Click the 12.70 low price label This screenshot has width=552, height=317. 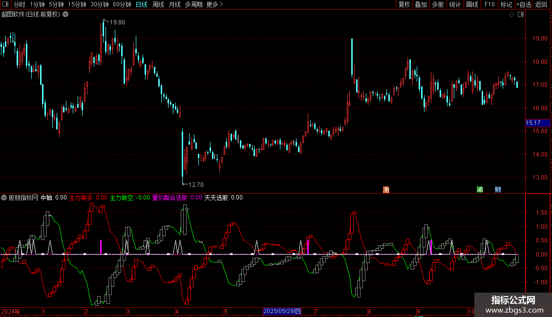point(196,185)
